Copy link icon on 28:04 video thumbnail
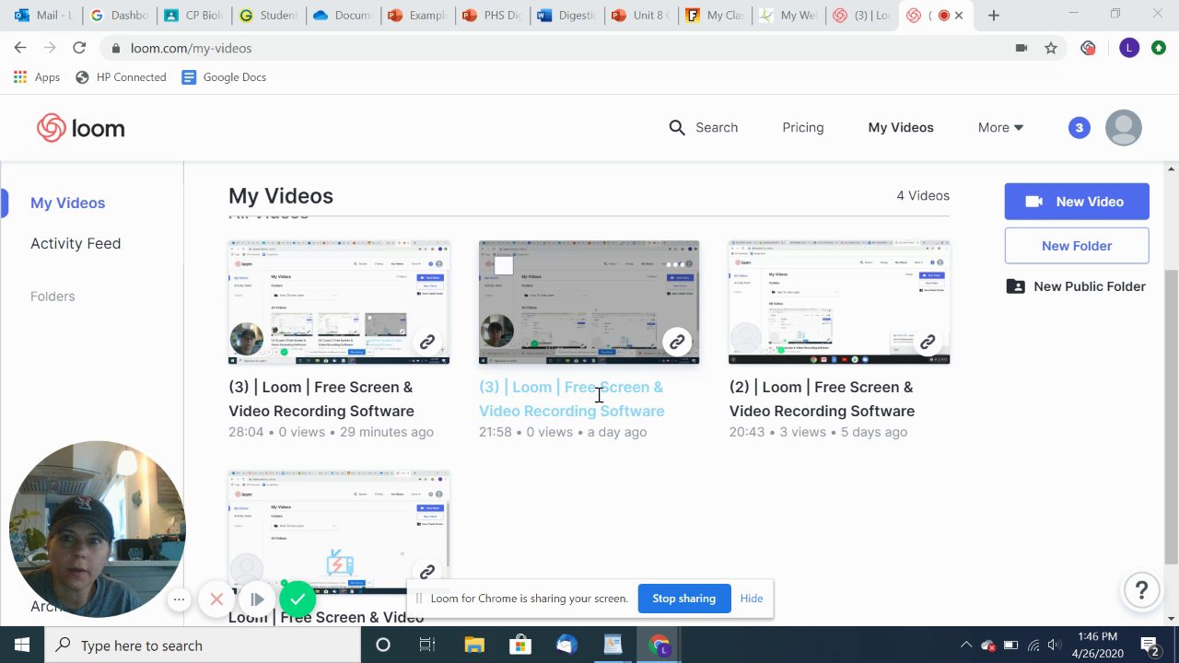Viewport: 1179px width, 663px height. tap(427, 342)
